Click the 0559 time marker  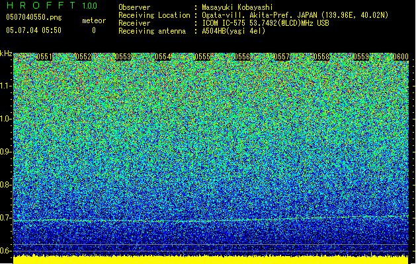[361, 57]
